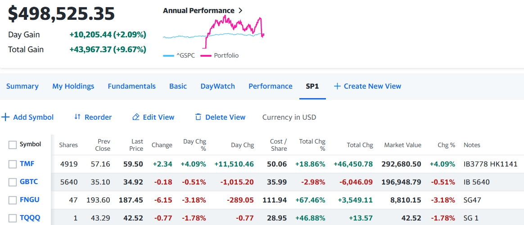
Task: Click the blue ^GSPC legend swatch
Action: (x=168, y=56)
